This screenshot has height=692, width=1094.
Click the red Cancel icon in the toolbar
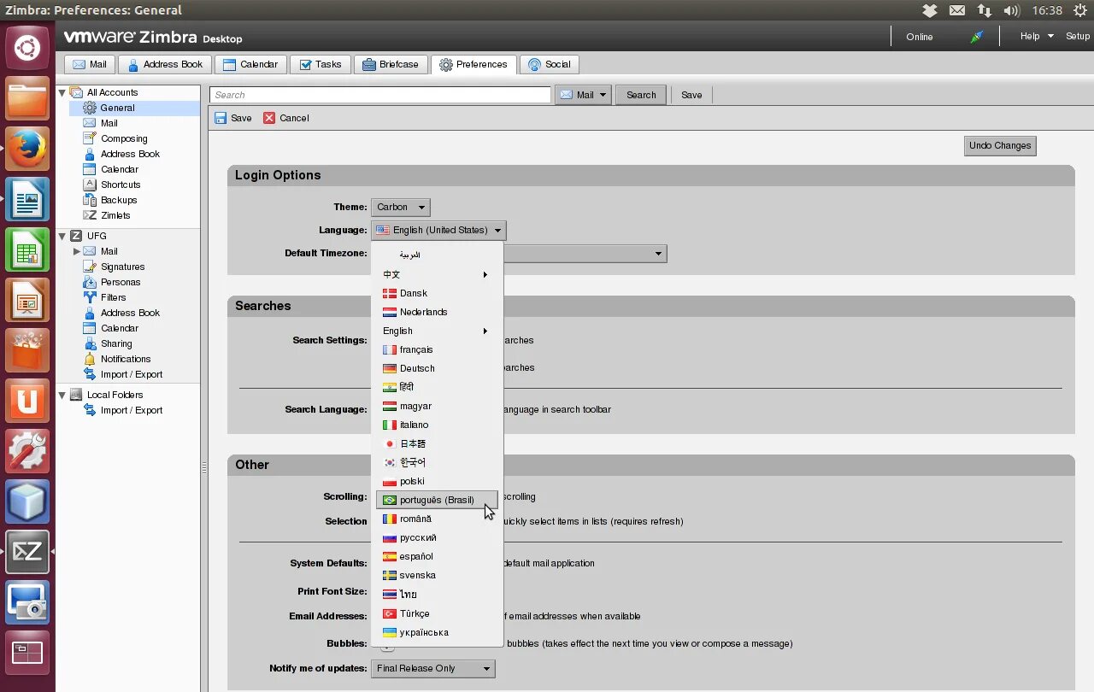pyautogui.click(x=269, y=118)
